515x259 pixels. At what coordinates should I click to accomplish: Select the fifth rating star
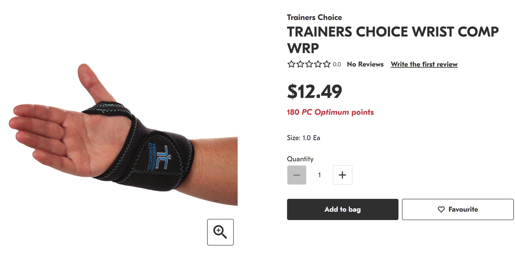click(327, 64)
